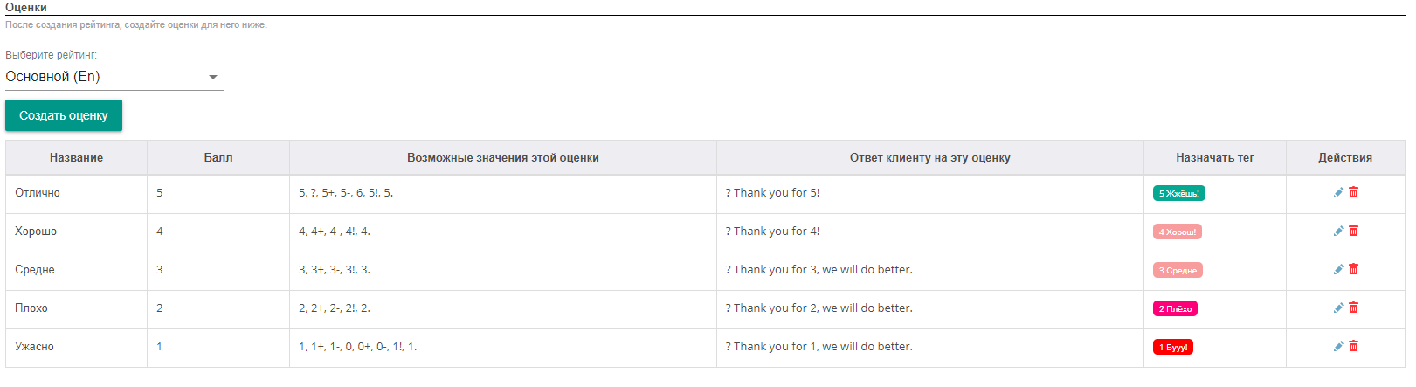
Task: Edit the Плохо rating row
Action: click(x=1338, y=308)
